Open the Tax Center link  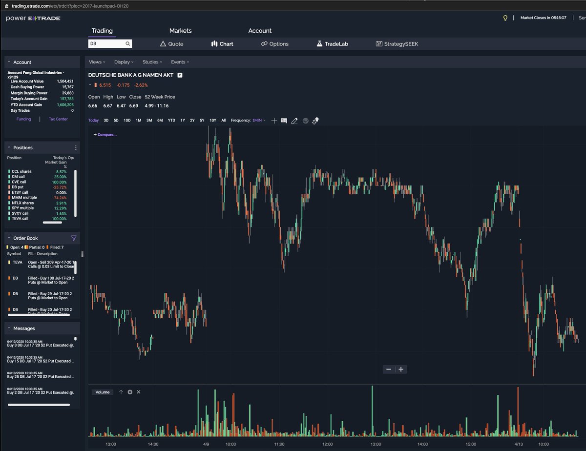pyautogui.click(x=58, y=119)
